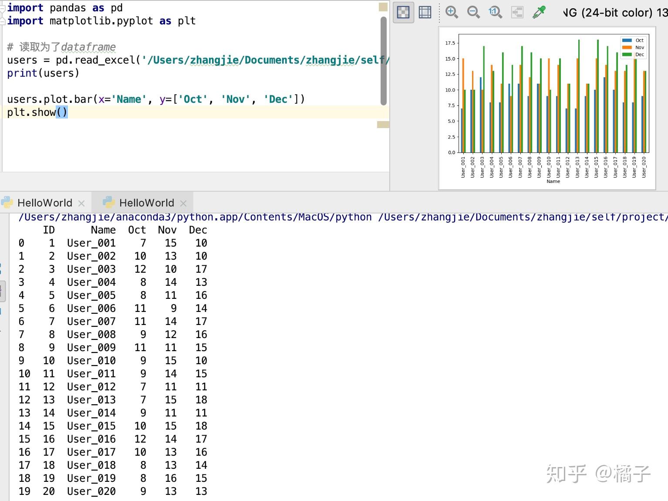This screenshot has height=501, width=668.
Task: Click the Name axis label on chart
Action: [x=553, y=181]
